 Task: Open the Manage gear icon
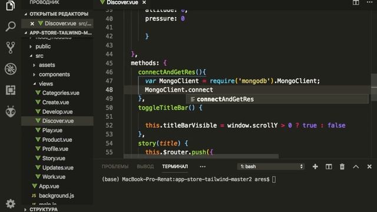point(11,204)
